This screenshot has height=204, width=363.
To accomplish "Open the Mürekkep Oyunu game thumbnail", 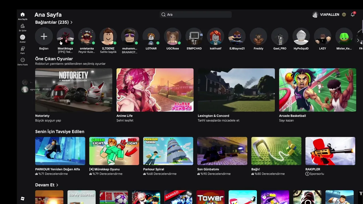I will point(114,151).
